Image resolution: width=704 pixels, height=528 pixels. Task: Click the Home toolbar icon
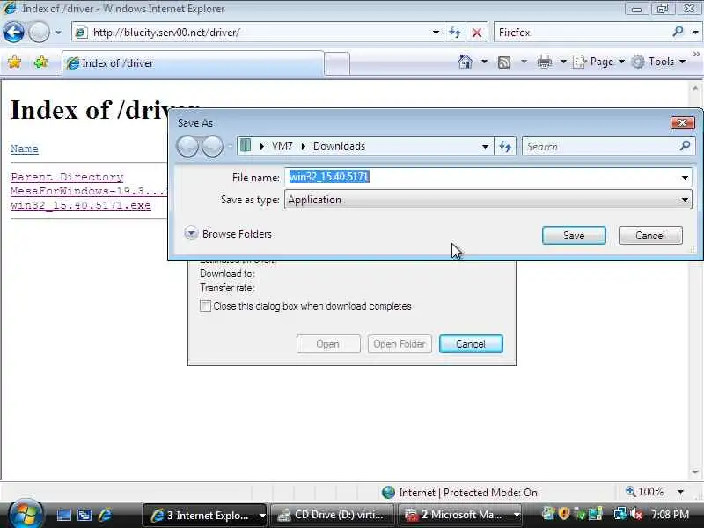coord(466,62)
